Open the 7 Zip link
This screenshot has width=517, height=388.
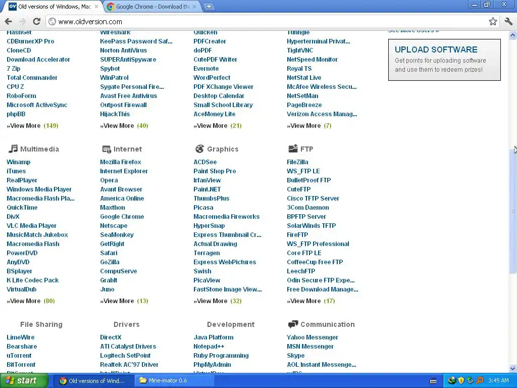click(x=14, y=69)
